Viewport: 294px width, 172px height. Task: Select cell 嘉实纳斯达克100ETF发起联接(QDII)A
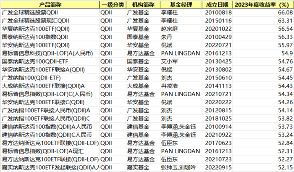click(50, 167)
